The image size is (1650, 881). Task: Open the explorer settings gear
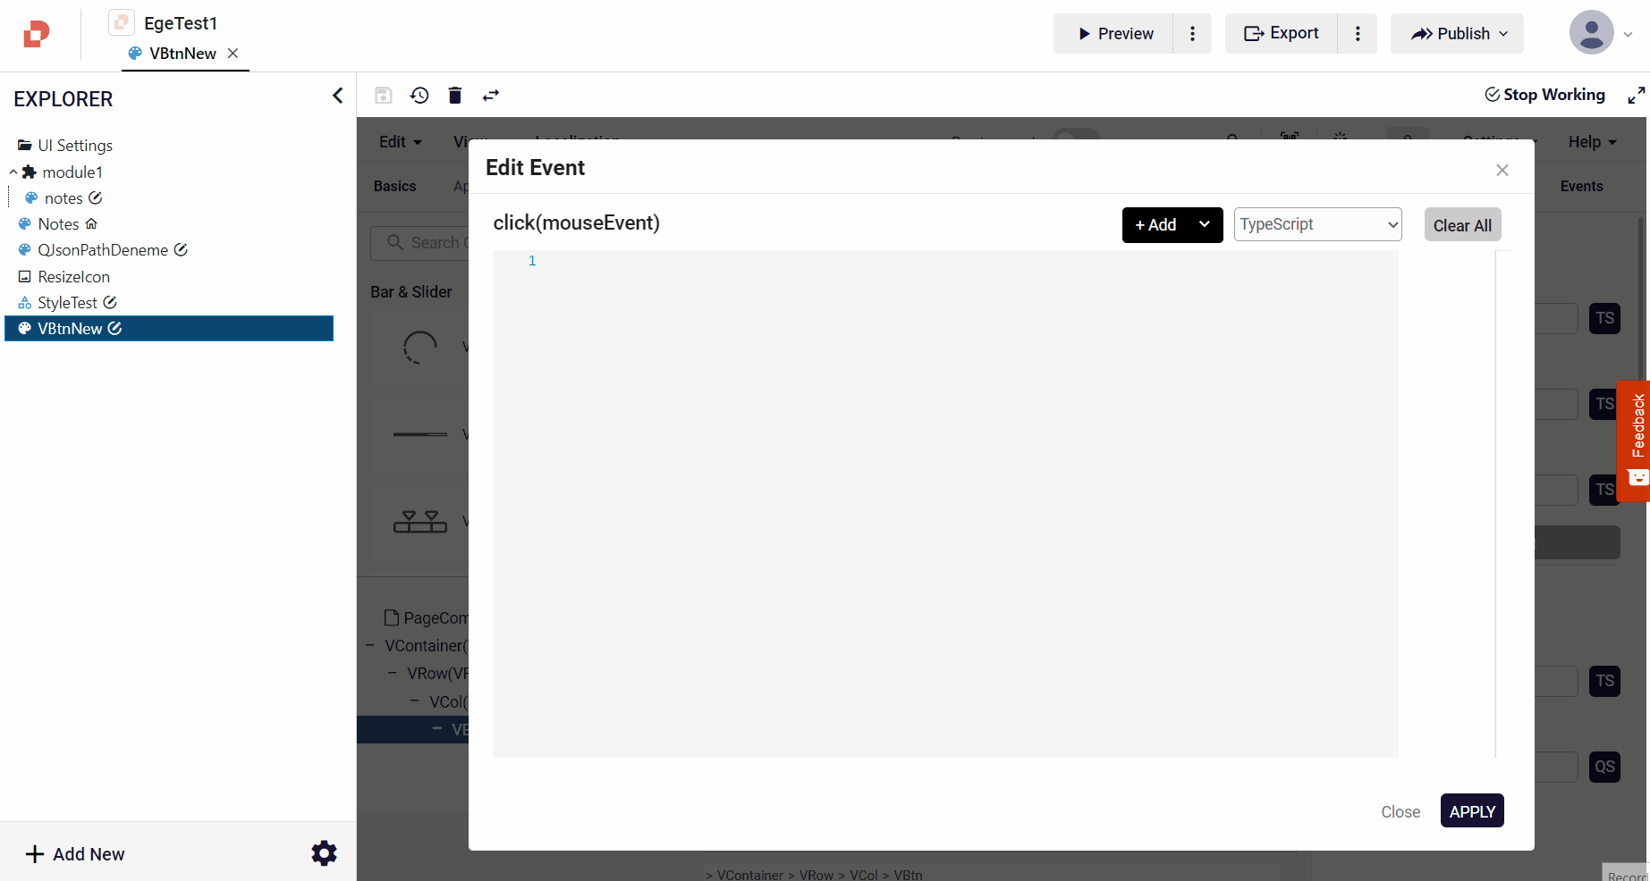coord(324,853)
